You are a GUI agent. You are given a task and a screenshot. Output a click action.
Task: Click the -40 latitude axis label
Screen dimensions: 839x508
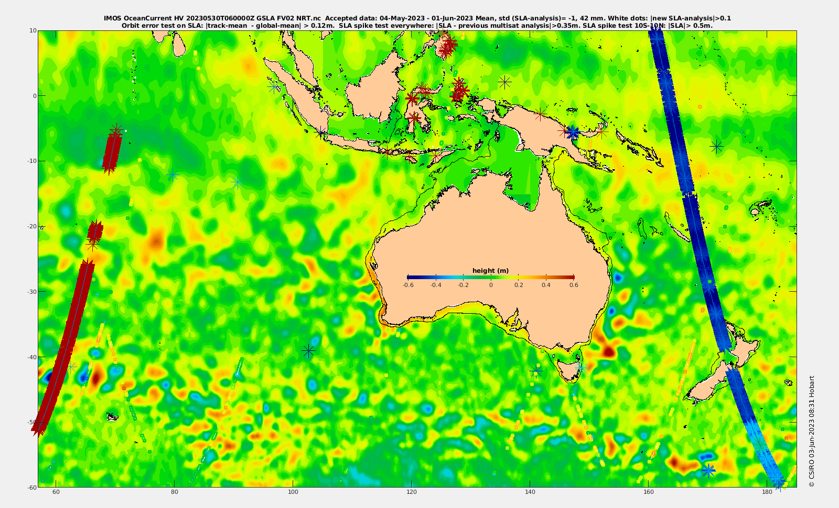click(31, 357)
